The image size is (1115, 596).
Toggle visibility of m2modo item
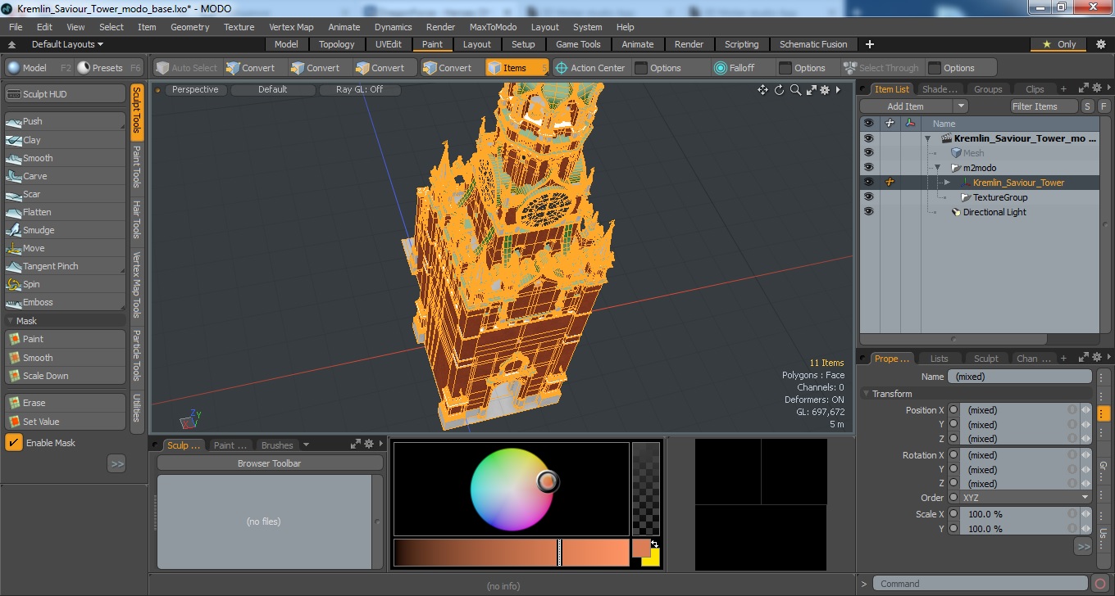pos(868,168)
